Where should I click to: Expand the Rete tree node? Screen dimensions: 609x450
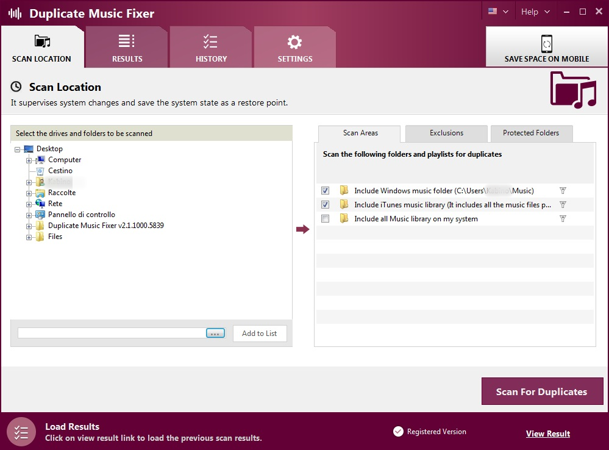click(29, 204)
